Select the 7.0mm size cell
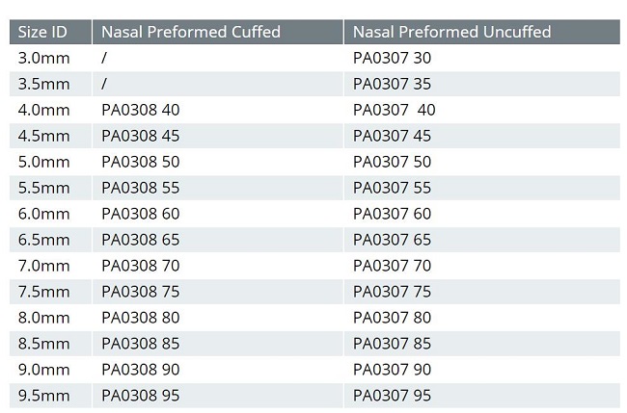627x413 pixels. click(x=44, y=266)
